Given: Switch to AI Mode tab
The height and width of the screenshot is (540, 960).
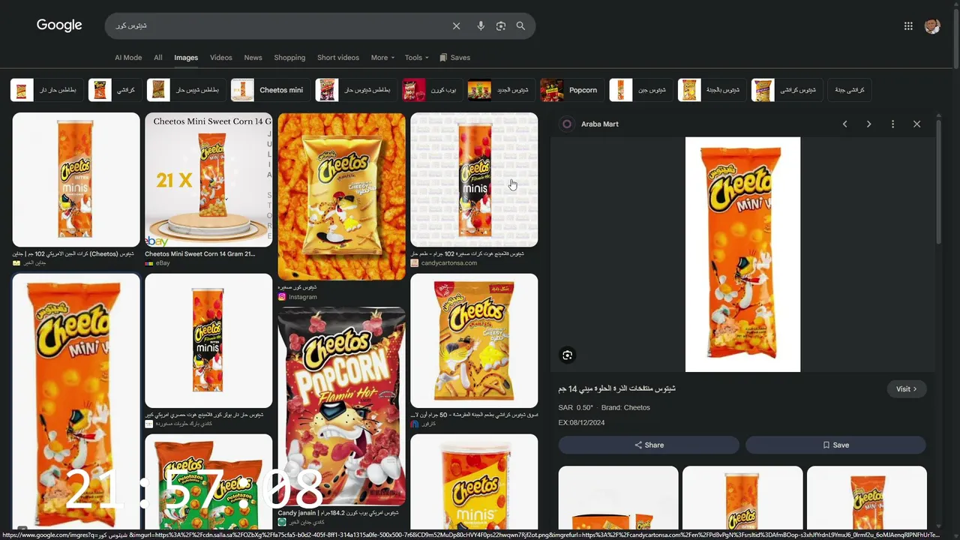Looking at the screenshot, I should (128, 58).
